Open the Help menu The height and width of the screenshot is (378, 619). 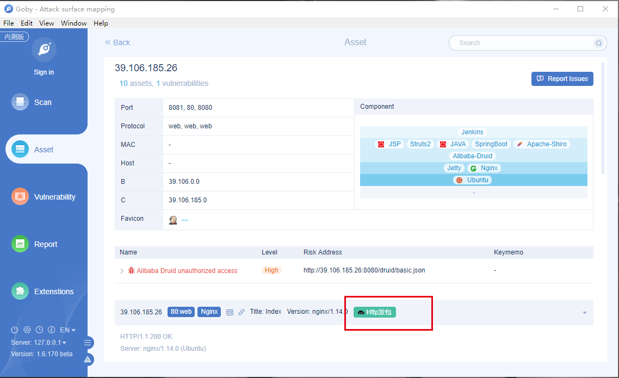tap(101, 23)
